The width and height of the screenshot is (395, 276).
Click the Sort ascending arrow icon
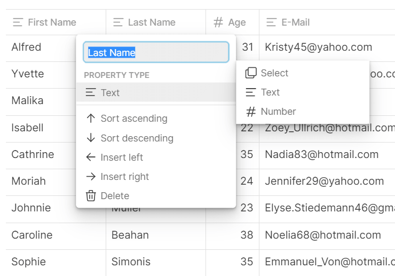91,119
